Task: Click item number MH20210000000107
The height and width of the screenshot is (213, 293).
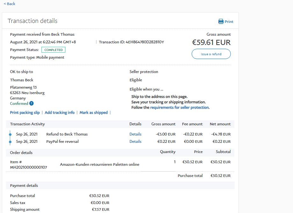Action: [x=28, y=167]
